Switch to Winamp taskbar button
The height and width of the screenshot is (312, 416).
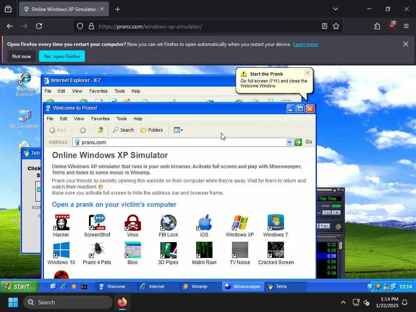click(201, 286)
